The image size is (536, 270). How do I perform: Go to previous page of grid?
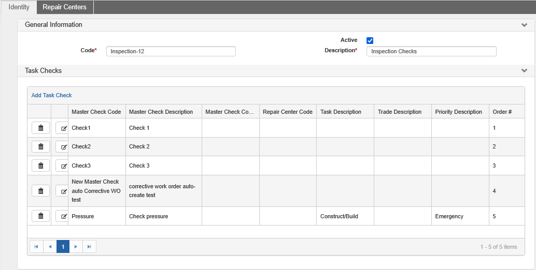click(x=50, y=247)
